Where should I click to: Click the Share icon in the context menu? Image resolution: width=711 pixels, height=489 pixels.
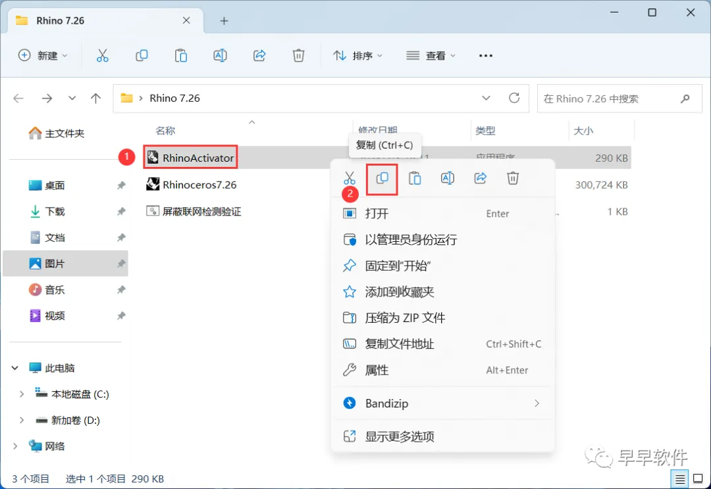click(480, 178)
